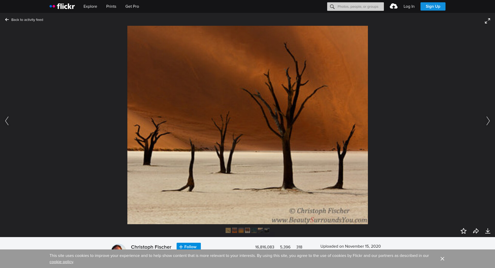Click the Flickr logo
The width and height of the screenshot is (495, 268).
click(62, 6)
